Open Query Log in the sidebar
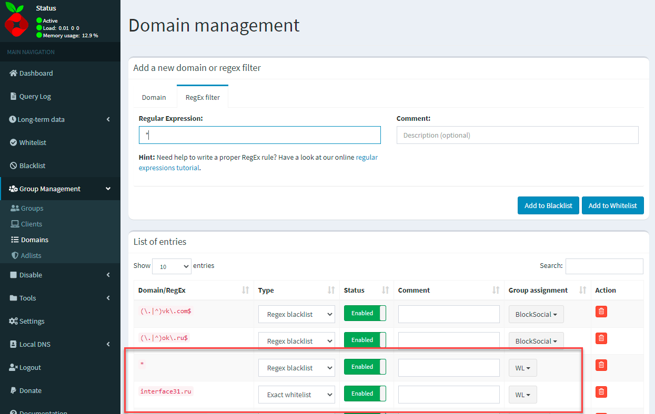The image size is (655, 414). [35, 96]
